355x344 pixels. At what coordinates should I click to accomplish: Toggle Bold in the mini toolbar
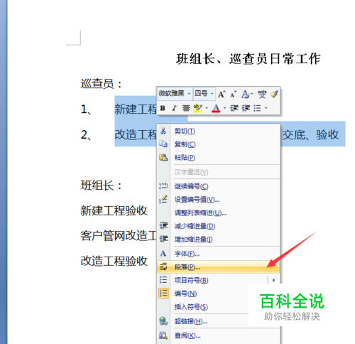(x=163, y=108)
